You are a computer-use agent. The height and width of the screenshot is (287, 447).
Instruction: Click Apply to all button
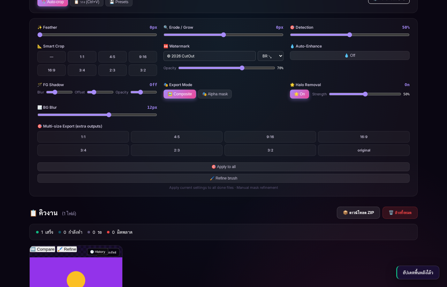(x=223, y=167)
